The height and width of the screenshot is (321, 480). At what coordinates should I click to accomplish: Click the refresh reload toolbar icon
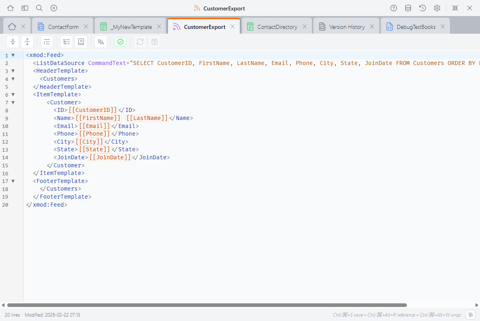[140, 42]
